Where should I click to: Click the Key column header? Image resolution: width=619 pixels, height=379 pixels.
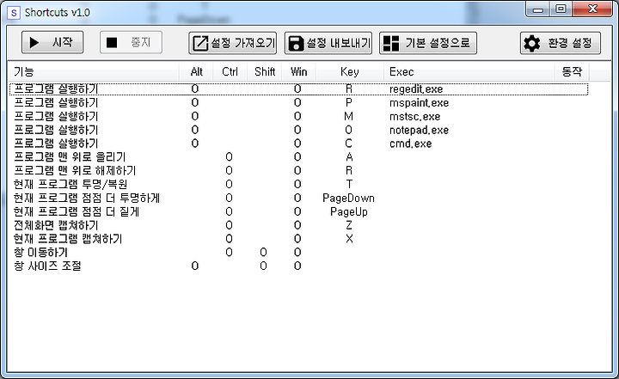click(x=349, y=71)
